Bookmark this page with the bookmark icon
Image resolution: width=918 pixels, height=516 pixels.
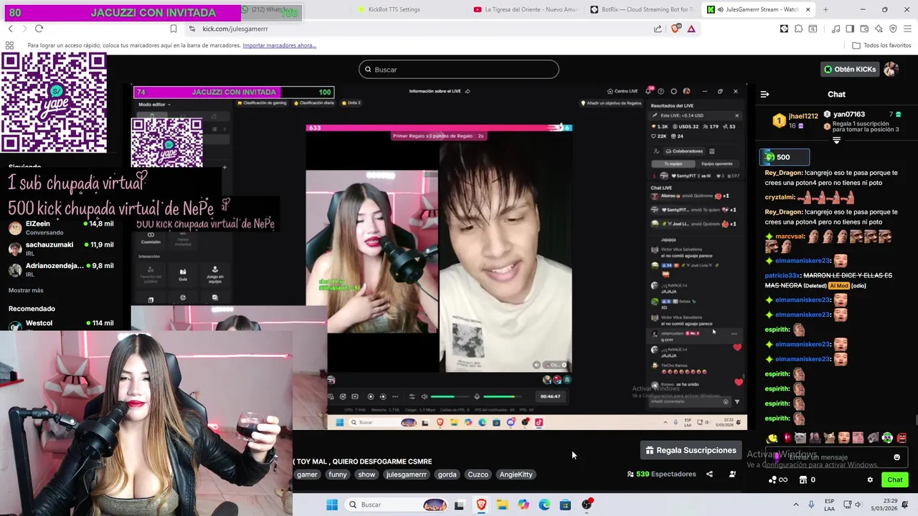[x=174, y=29]
